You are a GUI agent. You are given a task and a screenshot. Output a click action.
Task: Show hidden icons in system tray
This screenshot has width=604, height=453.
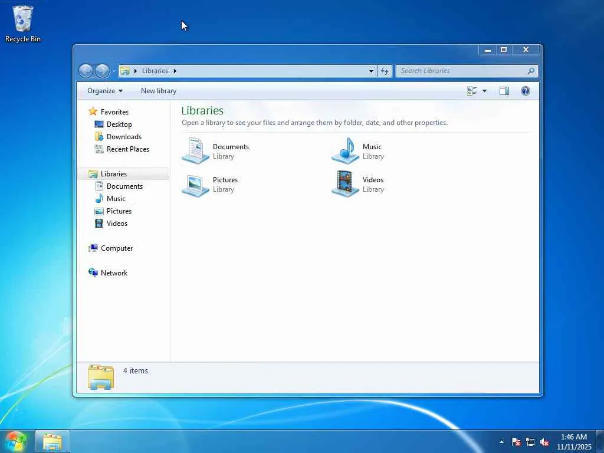(x=501, y=442)
